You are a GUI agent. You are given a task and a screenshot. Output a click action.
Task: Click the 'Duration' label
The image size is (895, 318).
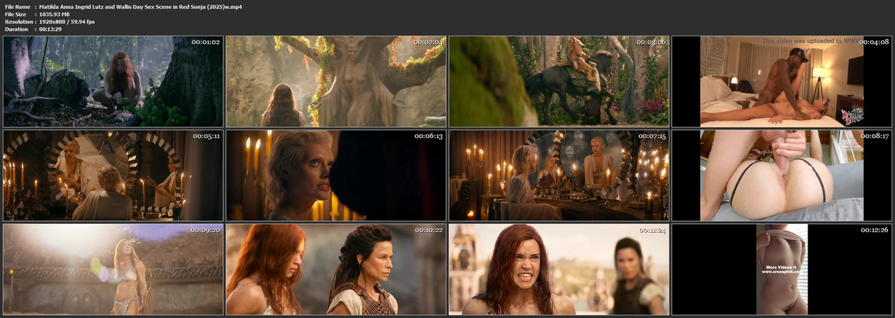point(16,29)
